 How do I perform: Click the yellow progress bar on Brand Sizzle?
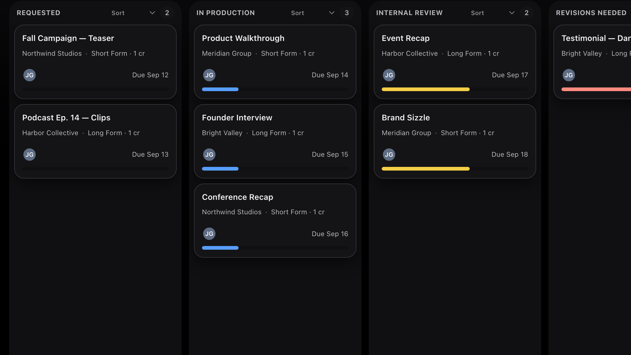426,169
